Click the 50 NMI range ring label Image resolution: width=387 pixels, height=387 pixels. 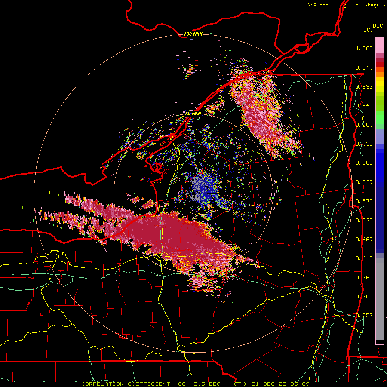tap(193, 114)
